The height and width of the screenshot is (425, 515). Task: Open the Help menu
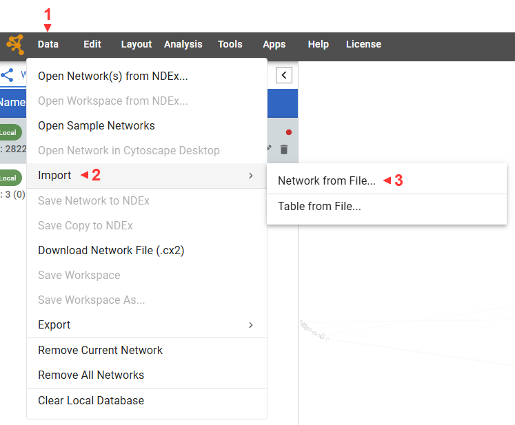point(319,44)
